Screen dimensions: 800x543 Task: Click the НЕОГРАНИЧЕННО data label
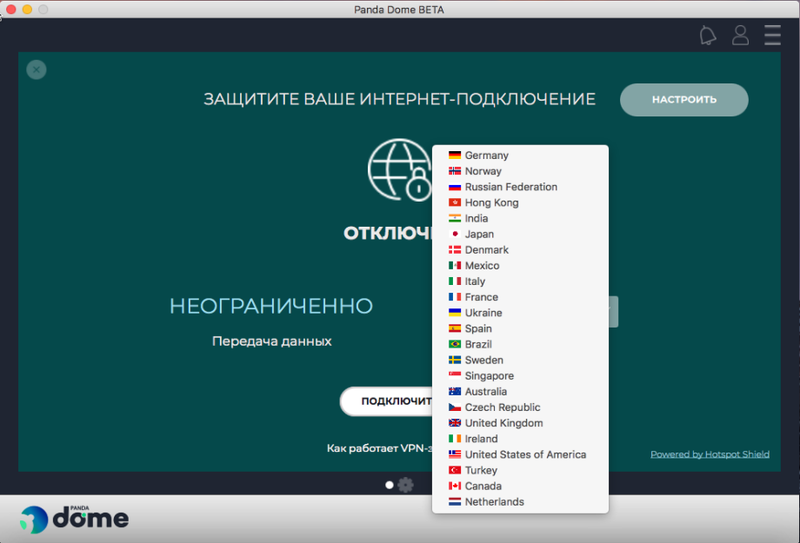tap(271, 307)
